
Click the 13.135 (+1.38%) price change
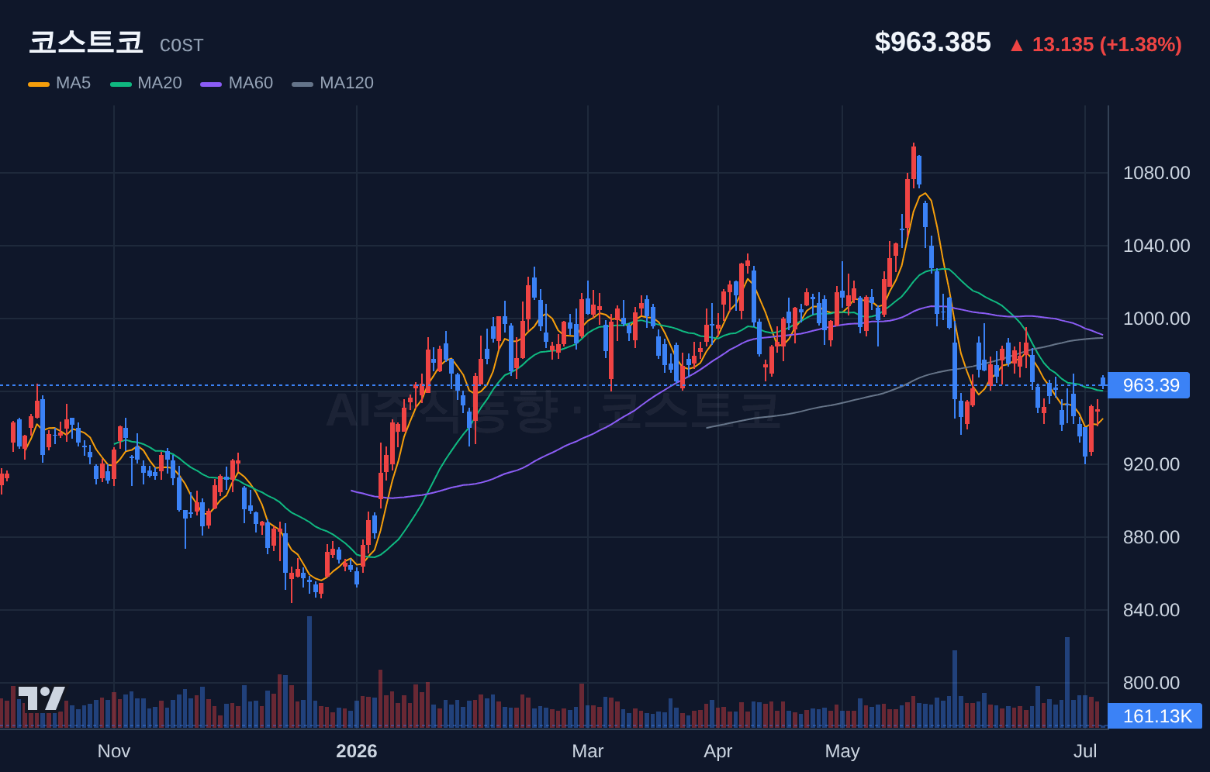pos(1107,44)
